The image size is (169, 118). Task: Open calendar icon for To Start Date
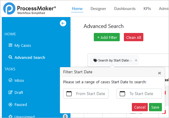point(122,94)
